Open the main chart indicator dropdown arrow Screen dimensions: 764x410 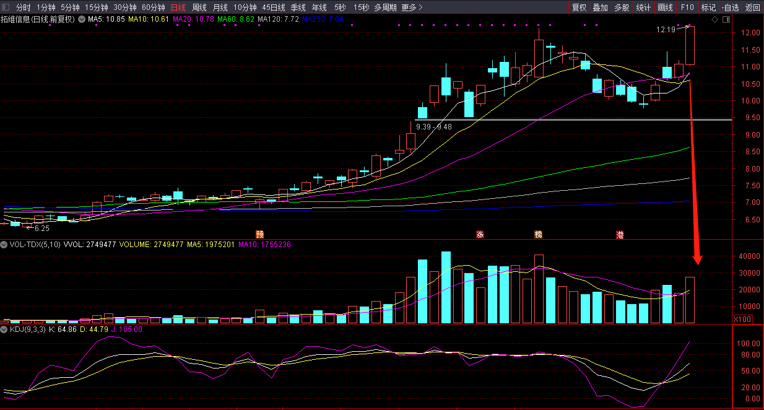click(x=82, y=19)
